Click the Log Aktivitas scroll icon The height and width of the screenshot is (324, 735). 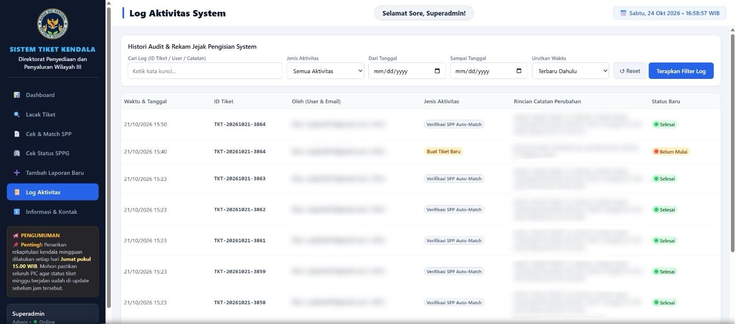17,192
